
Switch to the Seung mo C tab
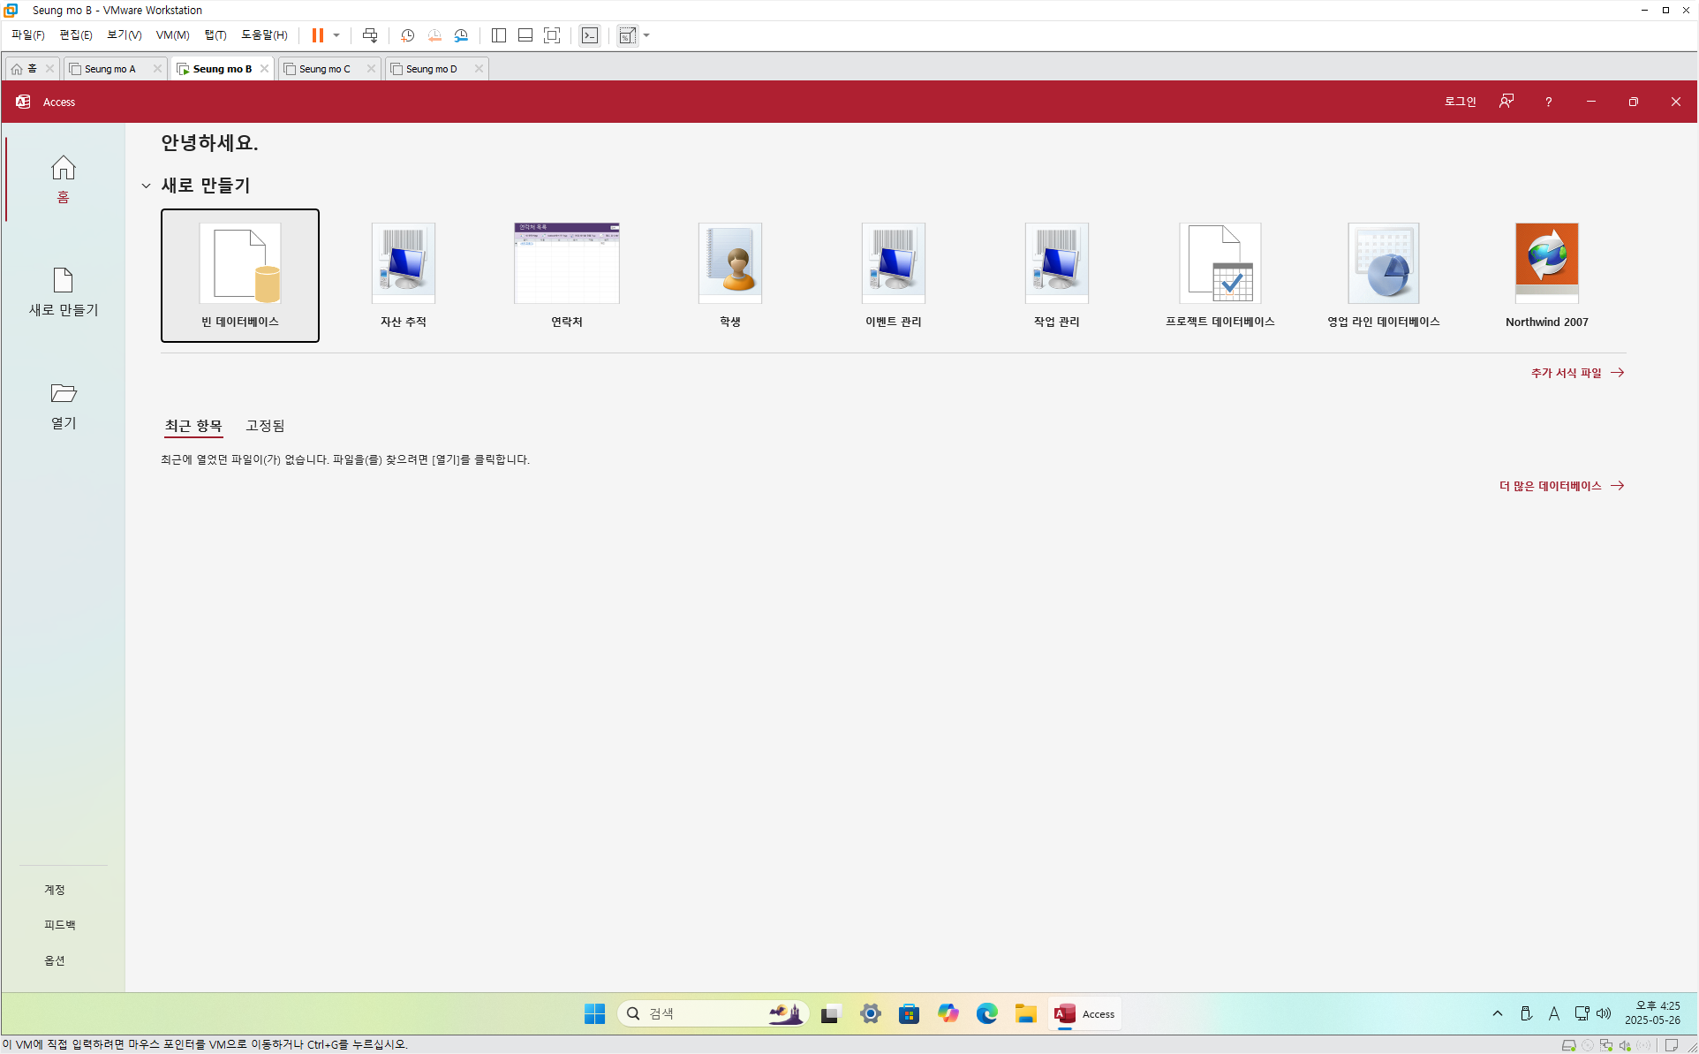pyautogui.click(x=324, y=69)
